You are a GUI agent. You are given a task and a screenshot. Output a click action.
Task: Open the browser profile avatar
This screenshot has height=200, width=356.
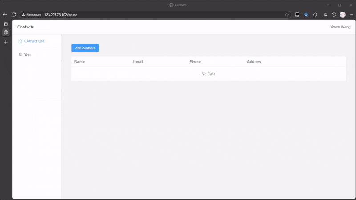pos(343,15)
